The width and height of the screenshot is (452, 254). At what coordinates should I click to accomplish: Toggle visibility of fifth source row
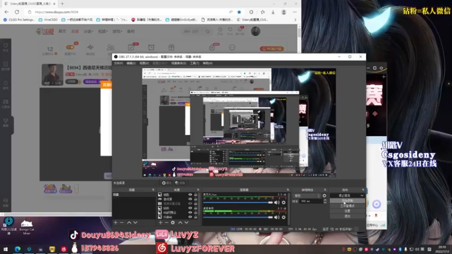[x=190, y=213]
